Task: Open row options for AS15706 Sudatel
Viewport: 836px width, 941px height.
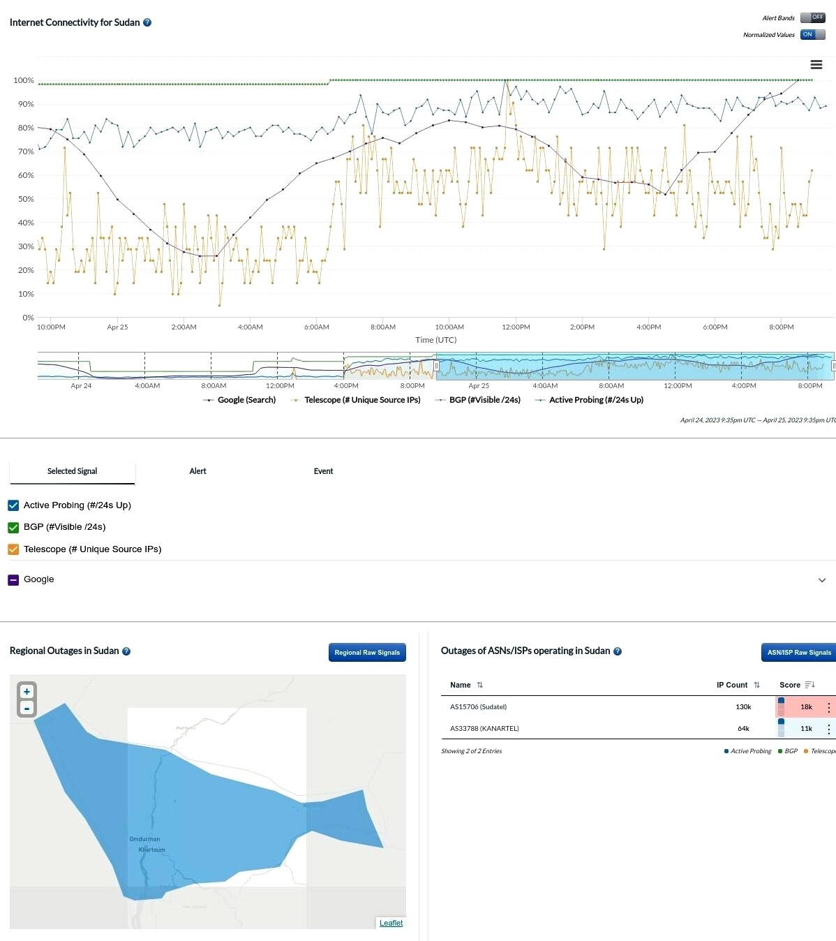Action: tap(828, 707)
